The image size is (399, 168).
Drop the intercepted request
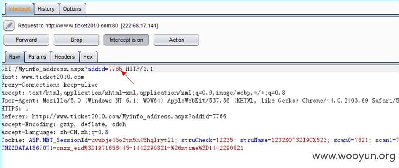(76, 40)
